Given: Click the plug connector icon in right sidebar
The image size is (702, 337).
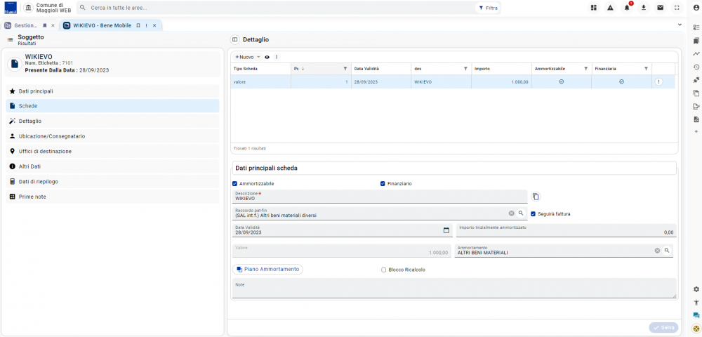Looking at the screenshot, I should click(696, 80).
